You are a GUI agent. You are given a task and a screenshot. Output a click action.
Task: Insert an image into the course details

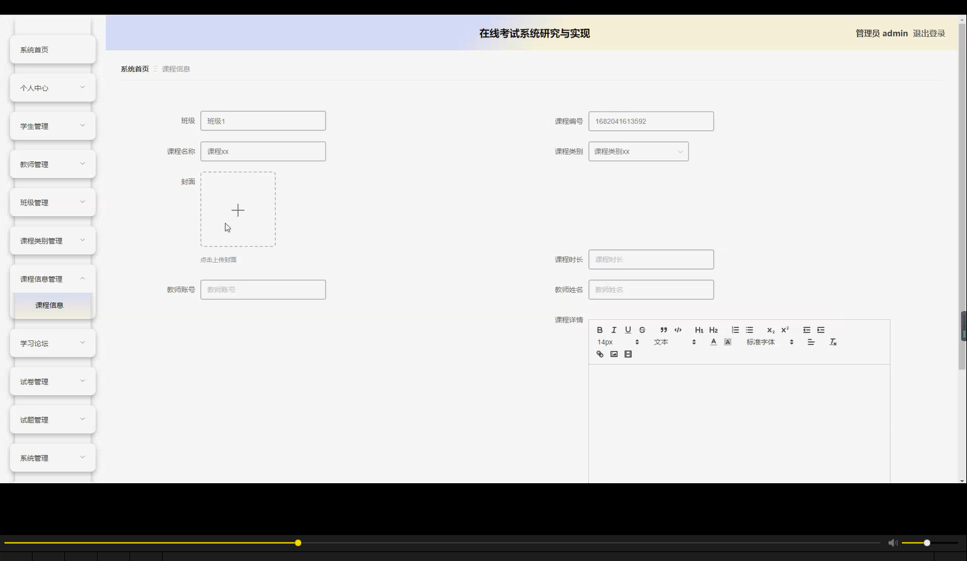tap(614, 354)
